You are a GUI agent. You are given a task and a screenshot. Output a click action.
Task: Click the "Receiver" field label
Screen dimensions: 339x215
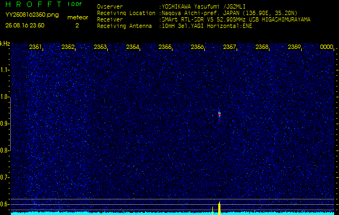click(110, 20)
